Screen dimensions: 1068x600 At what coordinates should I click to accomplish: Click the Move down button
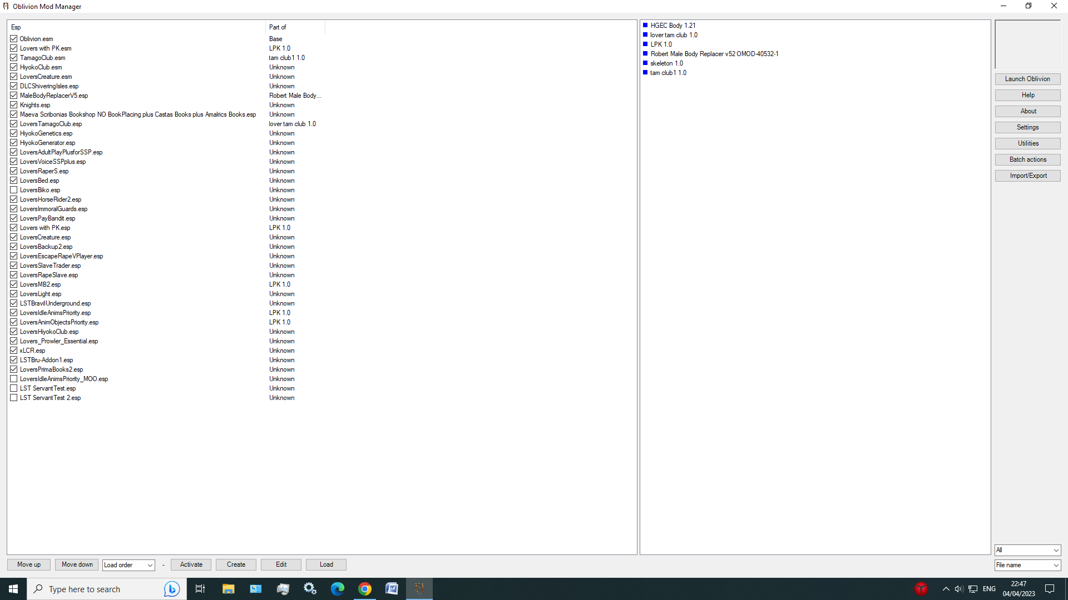pyautogui.click(x=77, y=564)
